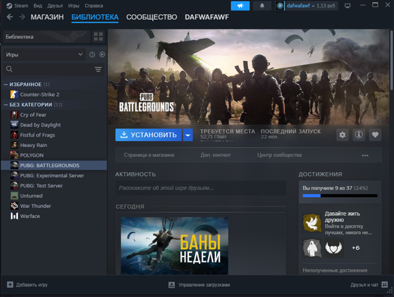Click the POLYGON game icon
Screen dimensions: 394x297
(x=14, y=155)
